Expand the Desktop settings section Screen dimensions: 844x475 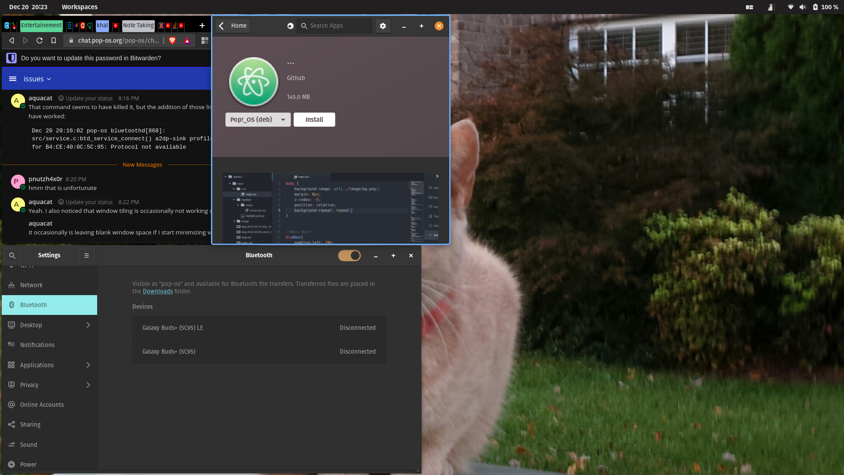(49, 325)
